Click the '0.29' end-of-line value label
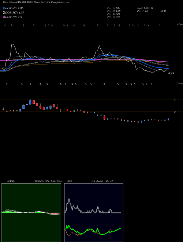The height and width of the screenshot is (242, 183). pos(171,73)
